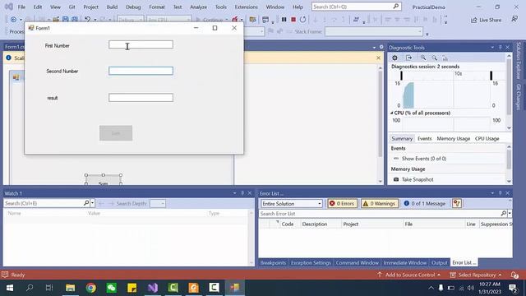Open Windows notification center

513,288
